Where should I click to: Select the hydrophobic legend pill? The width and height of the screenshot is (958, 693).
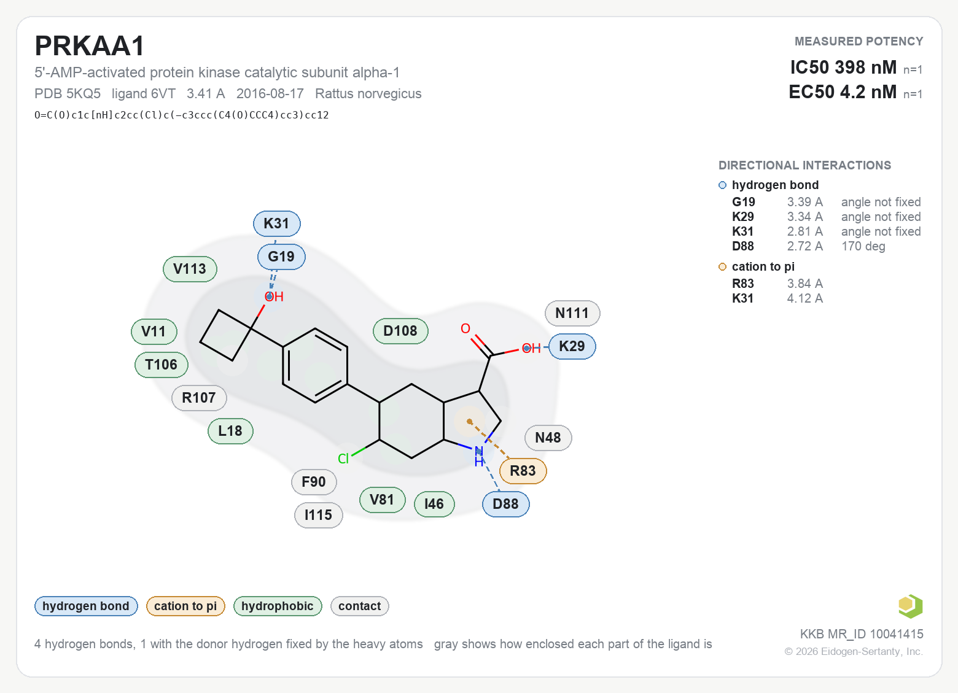pos(278,606)
